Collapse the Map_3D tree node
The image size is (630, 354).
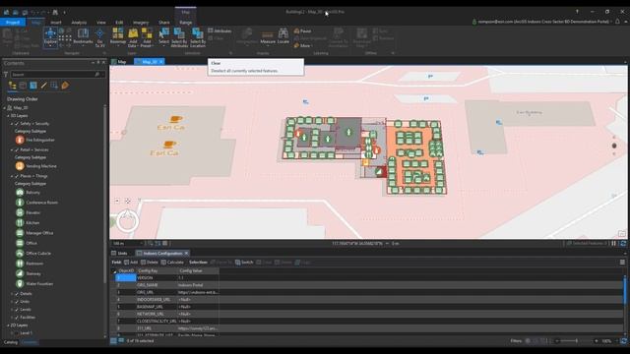pyautogui.click(x=4, y=107)
